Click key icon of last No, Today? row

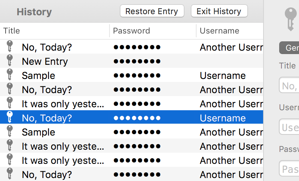[x=10, y=174]
